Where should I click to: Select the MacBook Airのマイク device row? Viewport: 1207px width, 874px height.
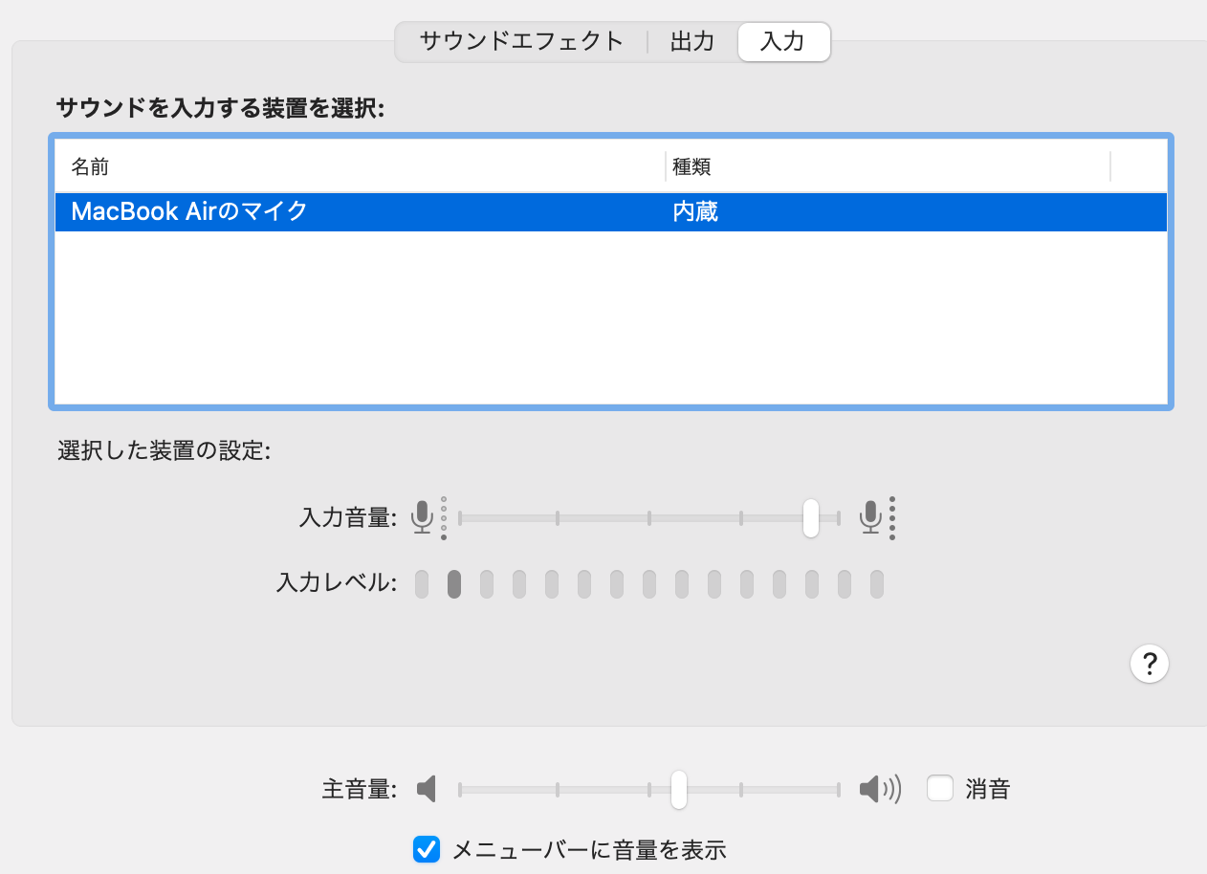611,212
